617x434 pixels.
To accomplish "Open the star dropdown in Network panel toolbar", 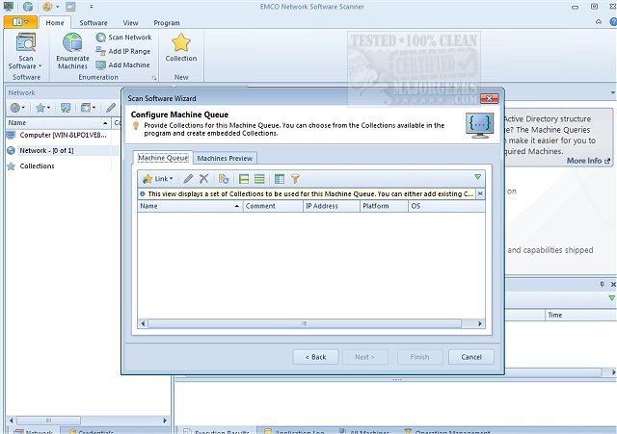I will (42, 108).
